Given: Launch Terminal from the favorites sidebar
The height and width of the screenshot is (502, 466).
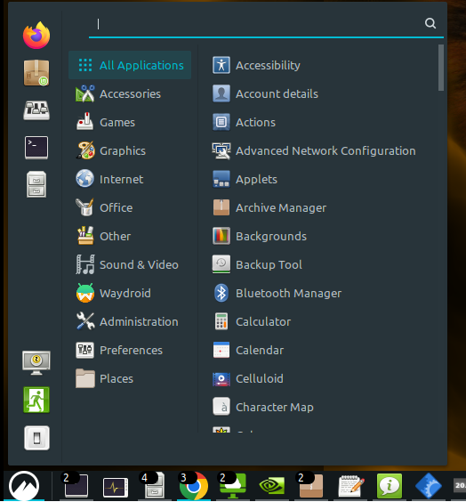Looking at the screenshot, I should (36, 147).
